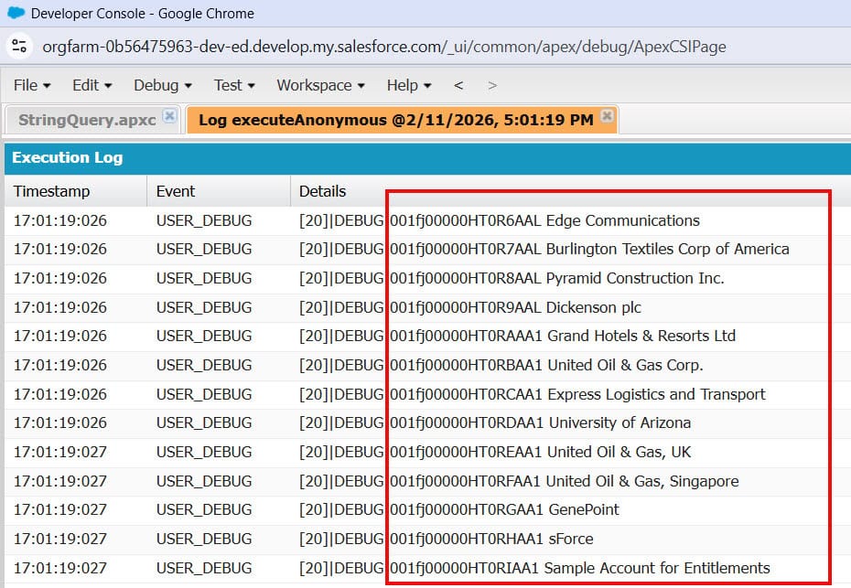Click the back navigation arrow beside Help
This screenshot has height=588, width=851.
[x=458, y=85]
